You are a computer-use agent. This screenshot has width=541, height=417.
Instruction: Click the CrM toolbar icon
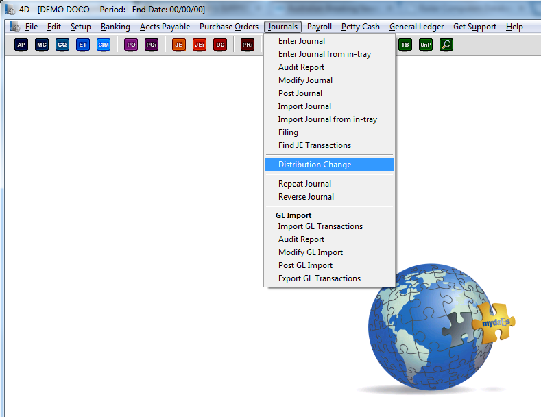(104, 45)
